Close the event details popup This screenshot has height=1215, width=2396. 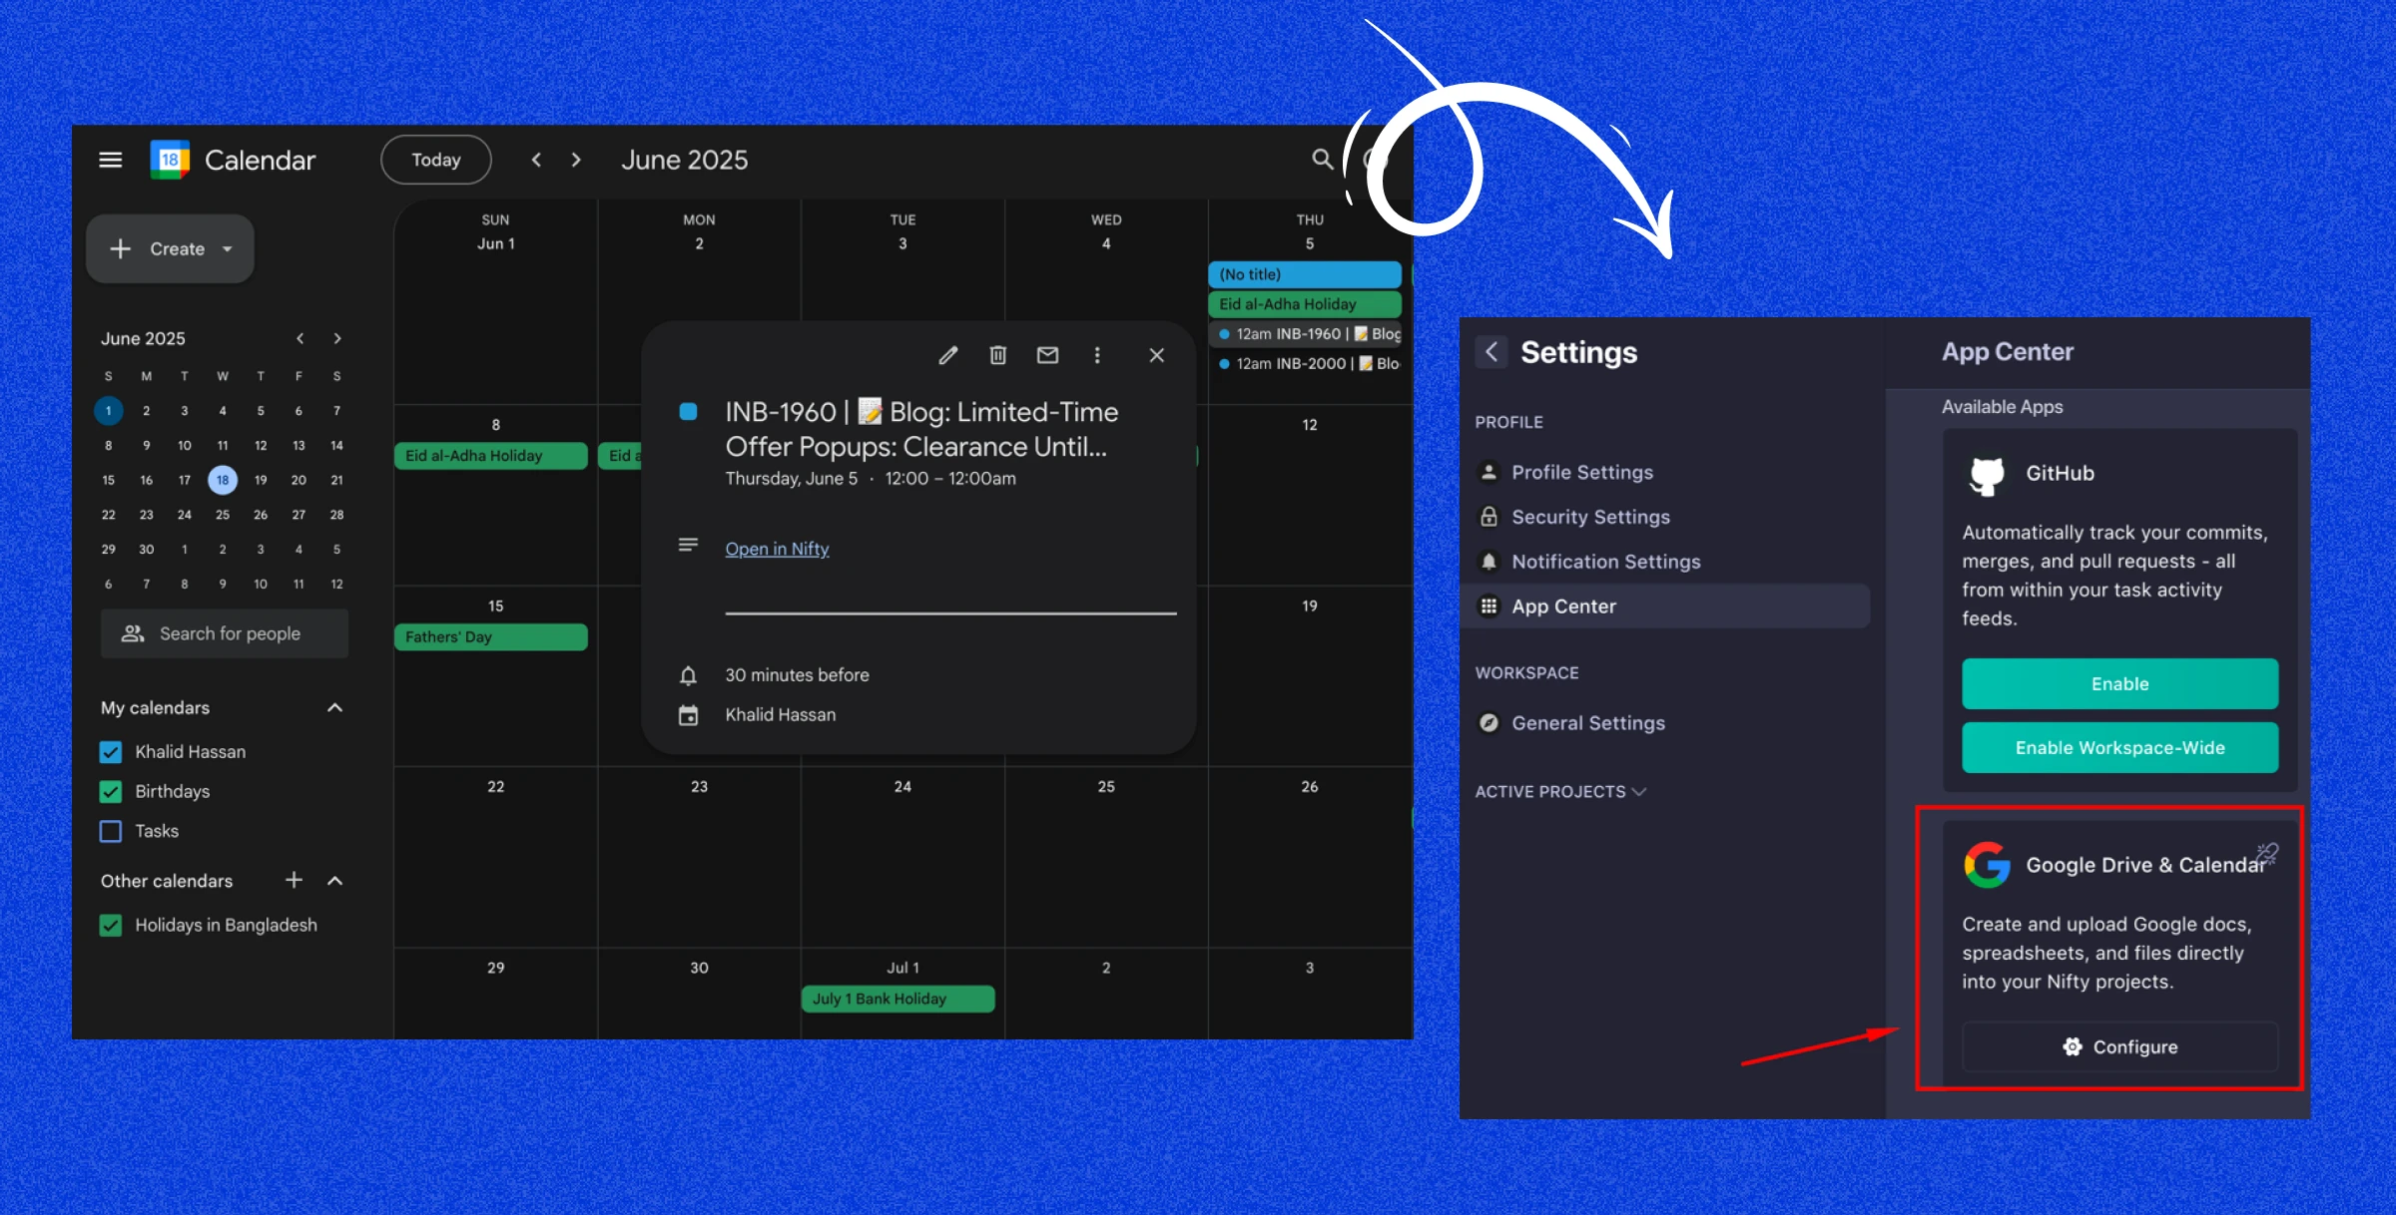point(1157,355)
